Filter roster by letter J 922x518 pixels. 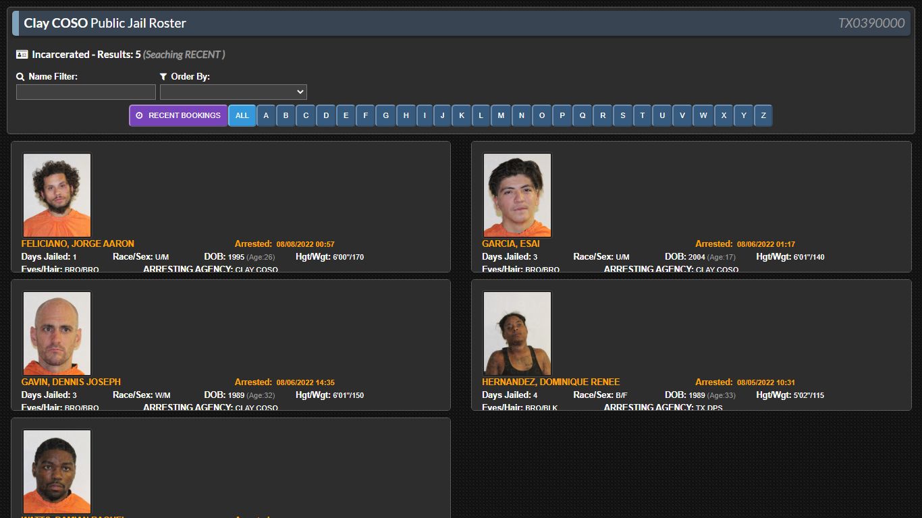(442, 115)
